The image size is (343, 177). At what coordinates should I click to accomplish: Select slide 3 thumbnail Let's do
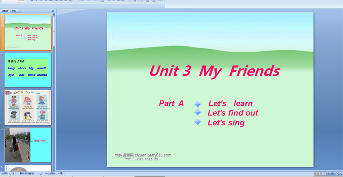coord(28,107)
